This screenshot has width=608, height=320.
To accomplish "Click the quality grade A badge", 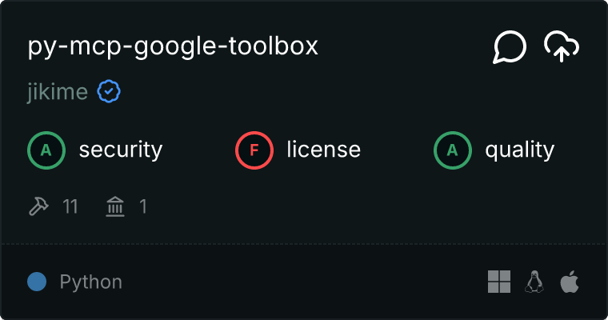I will click(x=453, y=150).
